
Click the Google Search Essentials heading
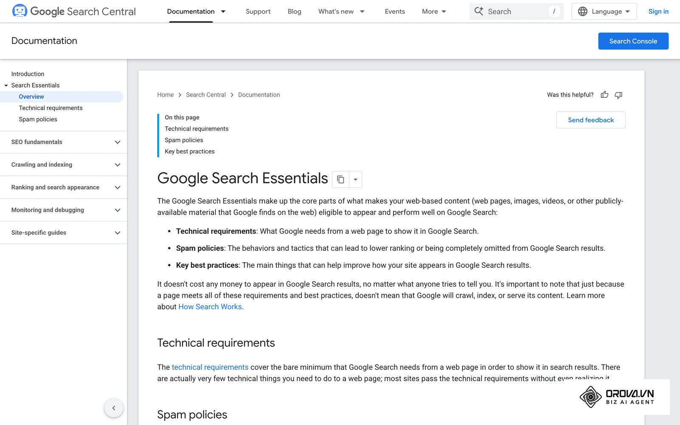tap(243, 178)
